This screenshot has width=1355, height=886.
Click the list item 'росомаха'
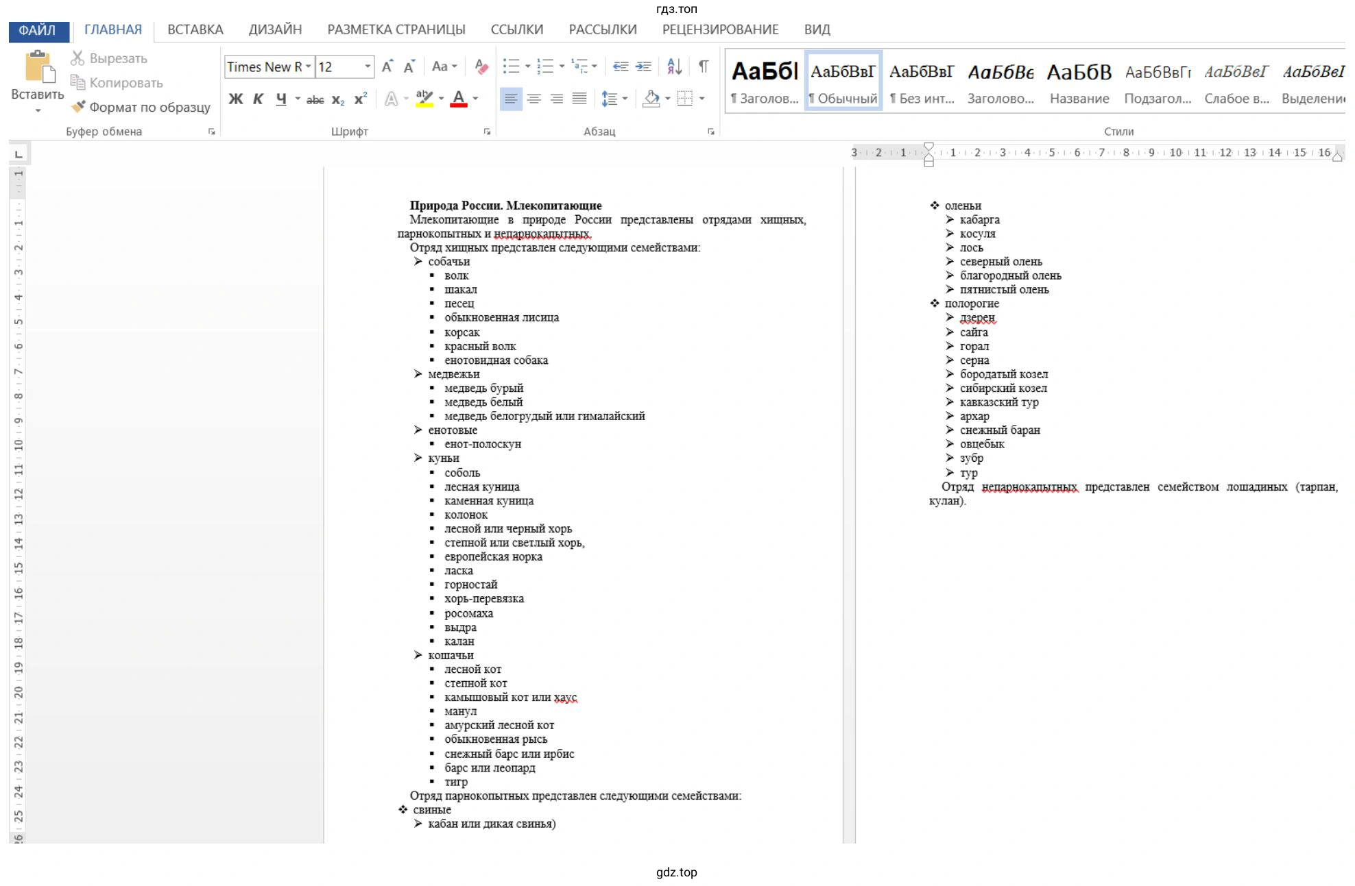click(x=468, y=613)
